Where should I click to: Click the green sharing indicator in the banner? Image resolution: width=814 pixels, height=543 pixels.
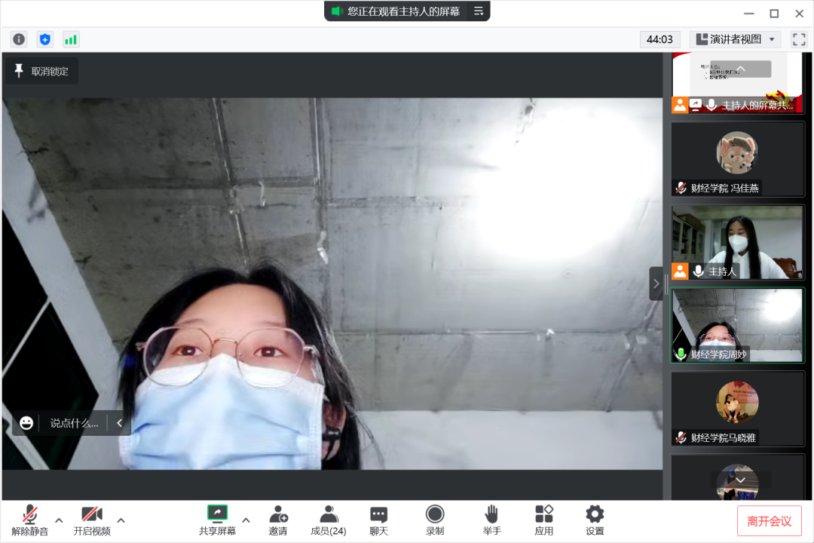(x=338, y=11)
